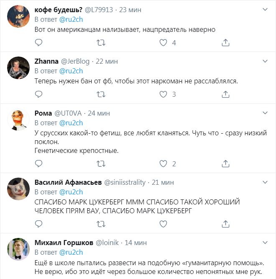Open Василий Афанасьев's profile name link
This screenshot has height=279, width=276.
pos(66,182)
